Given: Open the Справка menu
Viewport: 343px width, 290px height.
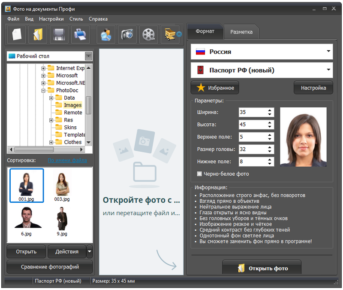Looking at the screenshot, I should click(98, 19).
